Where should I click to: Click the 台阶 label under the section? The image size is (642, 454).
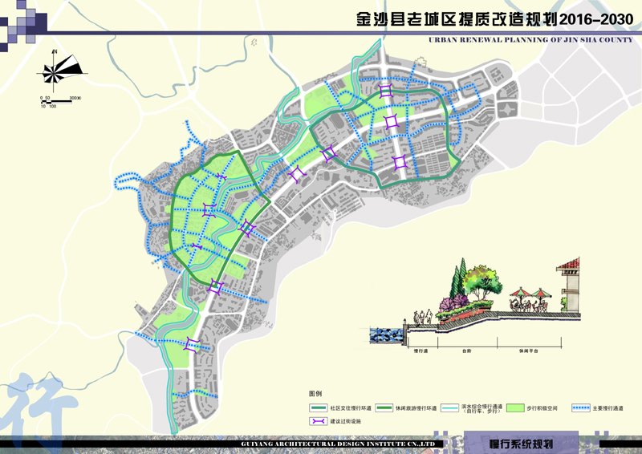pos(465,351)
